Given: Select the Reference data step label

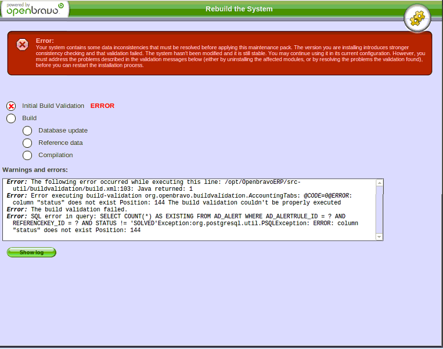Looking at the screenshot, I should 60,143.
